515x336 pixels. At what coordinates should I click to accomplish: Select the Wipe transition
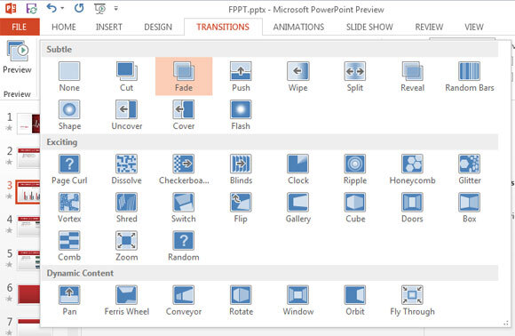(297, 76)
